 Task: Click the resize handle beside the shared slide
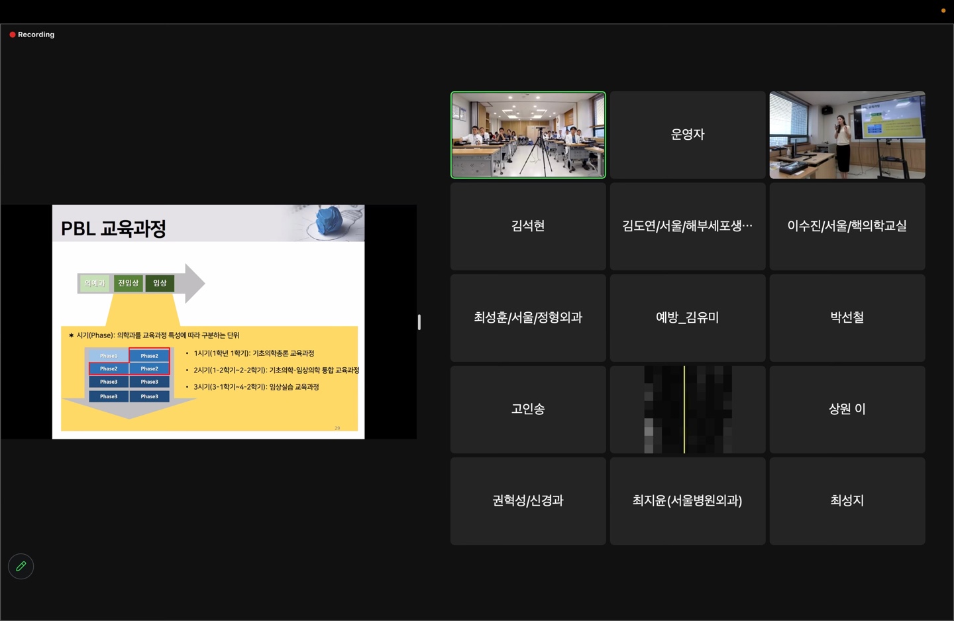point(419,322)
